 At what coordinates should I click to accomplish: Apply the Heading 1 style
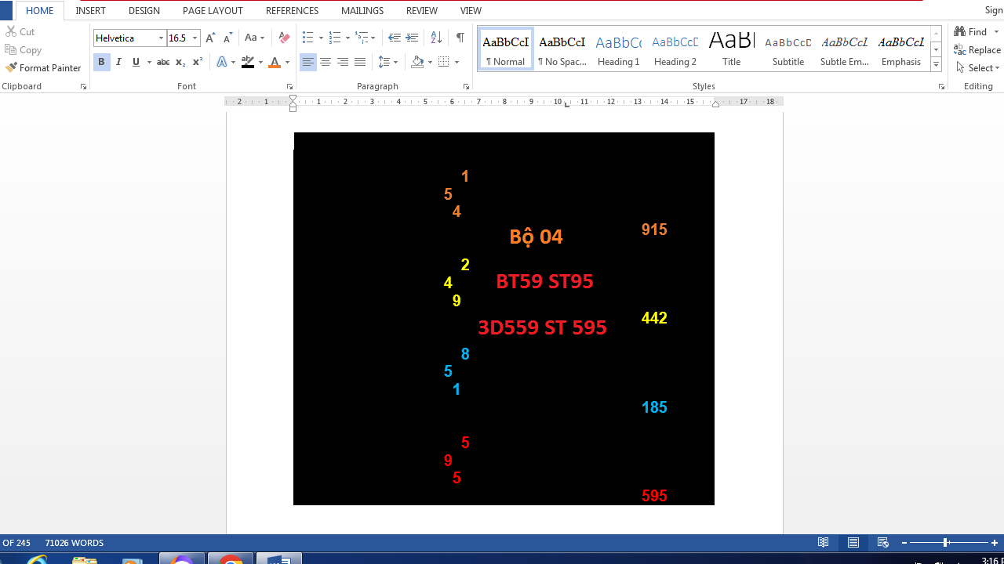click(618, 50)
